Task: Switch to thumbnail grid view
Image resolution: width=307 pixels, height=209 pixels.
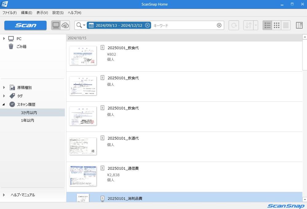Action: point(277,26)
